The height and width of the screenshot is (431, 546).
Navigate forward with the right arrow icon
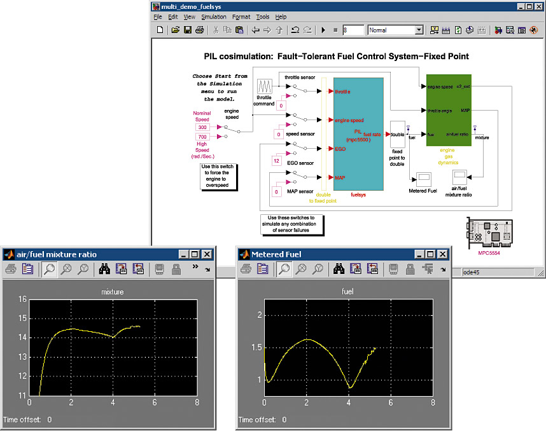(267, 30)
